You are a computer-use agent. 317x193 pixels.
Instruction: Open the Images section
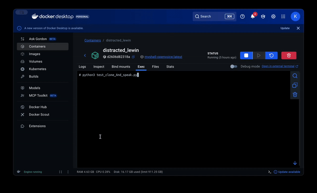click(x=43, y=54)
